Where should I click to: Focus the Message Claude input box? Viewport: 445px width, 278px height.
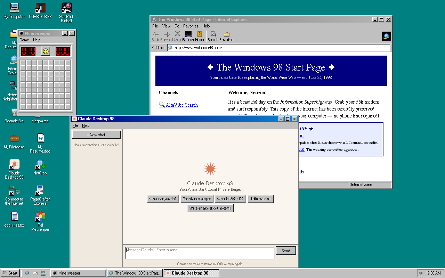click(200, 253)
